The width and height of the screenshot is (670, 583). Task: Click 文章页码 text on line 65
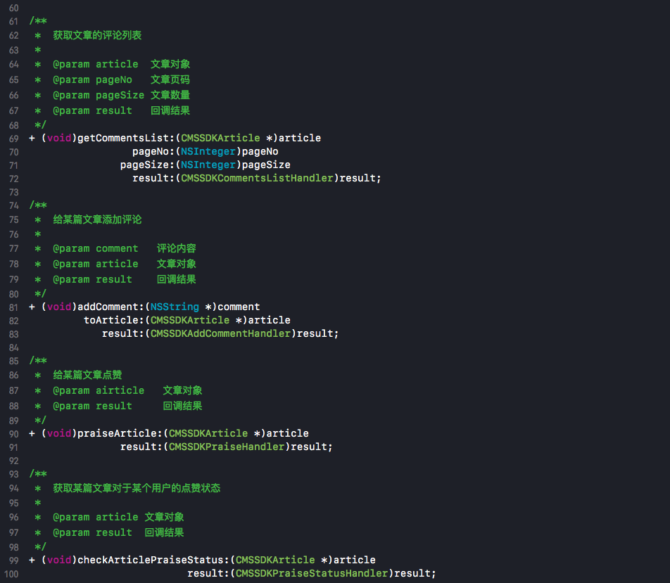tap(170, 79)
